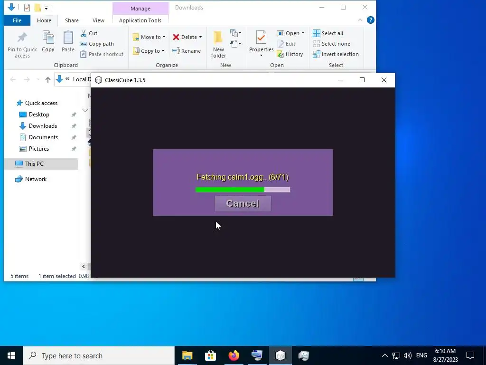The height and width of the screenshot is (365, 486).
Task: Click the Copy icon in Clipboard group
Action: pyautogui.click(x=48, y=38)
